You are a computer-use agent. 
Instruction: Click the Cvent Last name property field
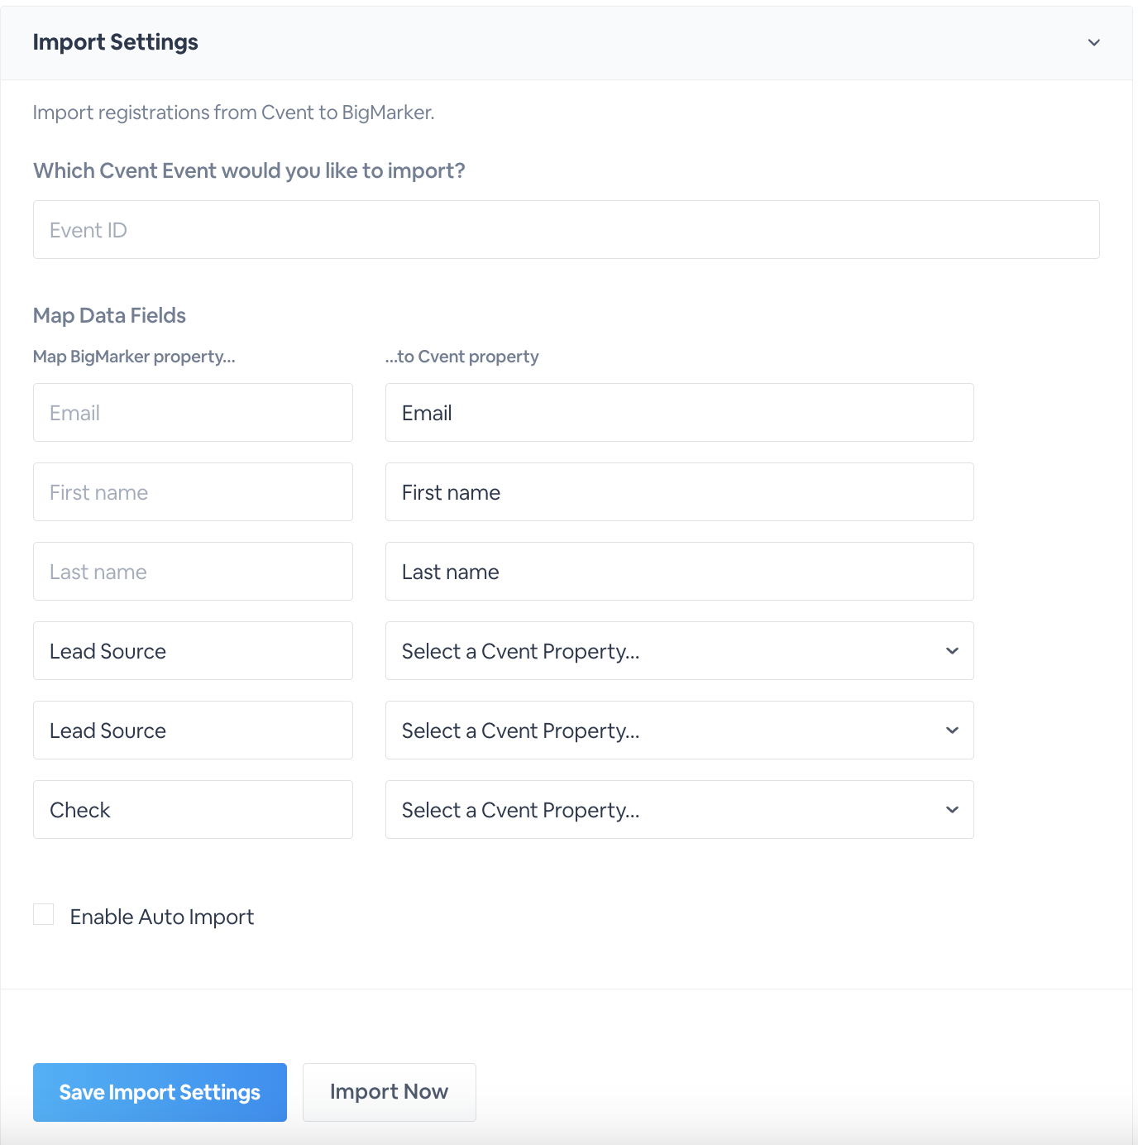[x=679, y=572]
